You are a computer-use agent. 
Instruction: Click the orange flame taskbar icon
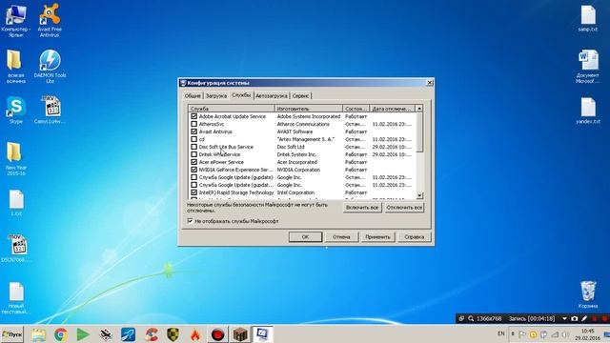click(194, 334)
